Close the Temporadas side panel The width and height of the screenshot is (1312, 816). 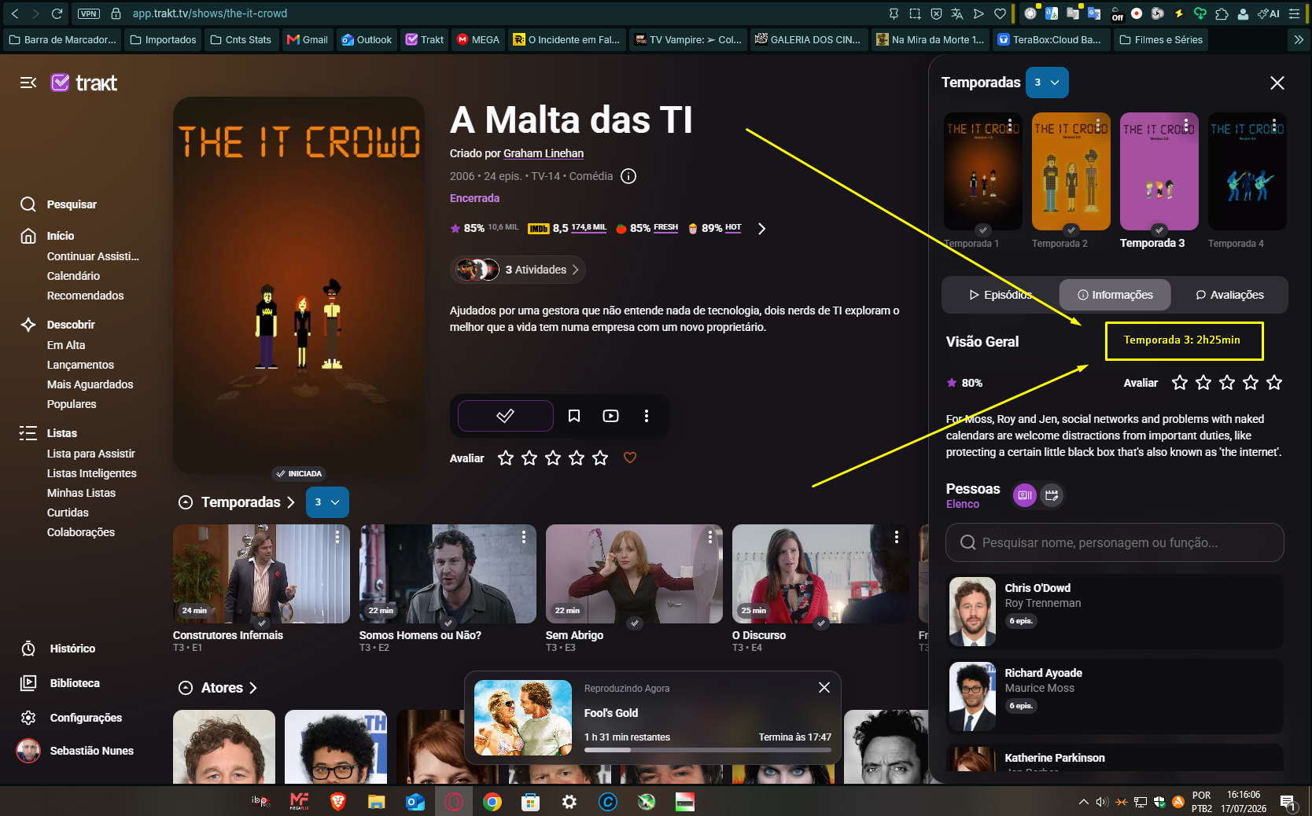tap(1277, 83)
